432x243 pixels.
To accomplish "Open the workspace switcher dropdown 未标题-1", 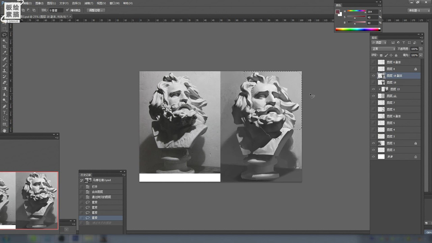I will 419,10.
